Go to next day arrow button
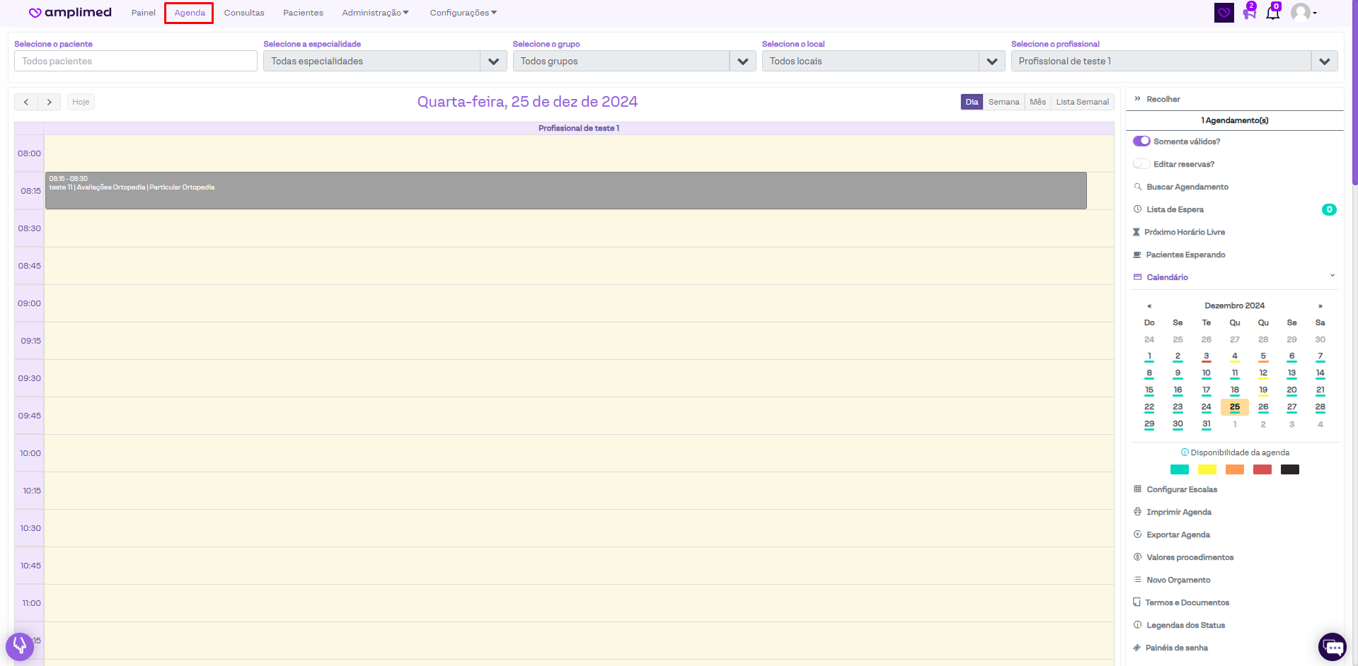This screenshot has height=666, width=1358. (50, 102)
